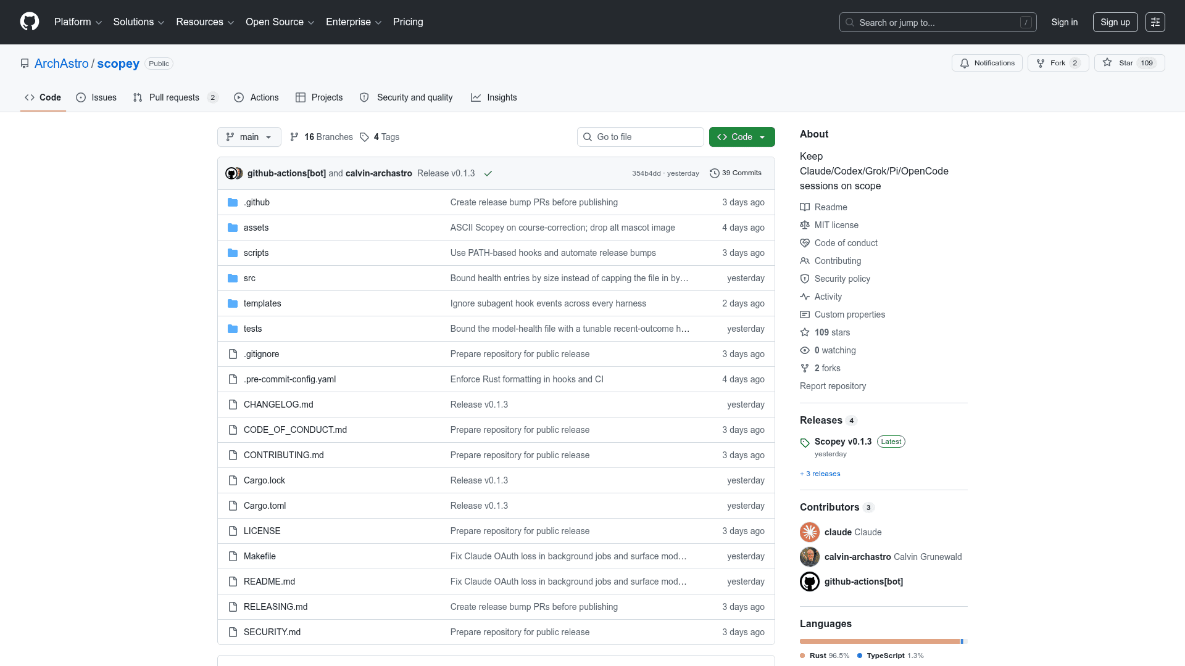Open the Code of conduct link

click(x=839, y=243)
